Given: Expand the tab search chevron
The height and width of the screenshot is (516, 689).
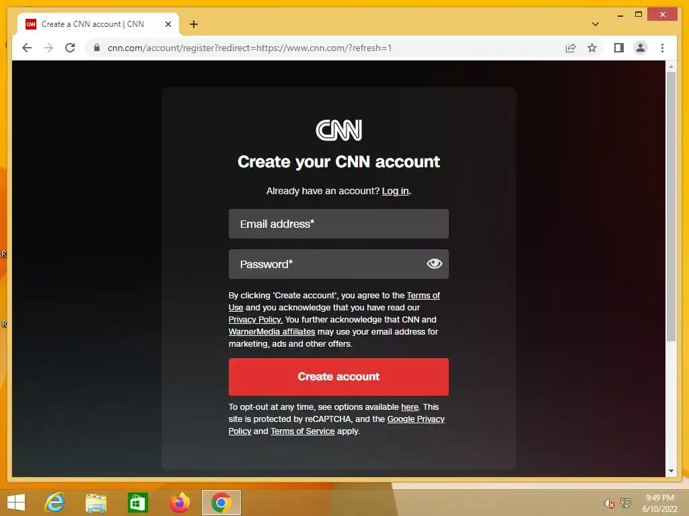Looking at the screenshot, I should (x=595, y=24).
